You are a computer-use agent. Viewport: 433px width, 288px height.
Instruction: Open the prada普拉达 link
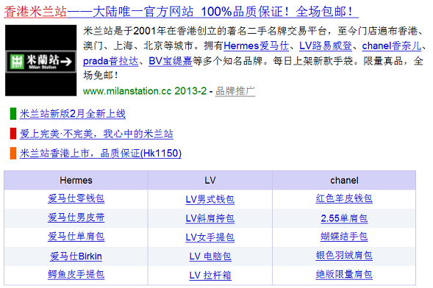point(110,61)
